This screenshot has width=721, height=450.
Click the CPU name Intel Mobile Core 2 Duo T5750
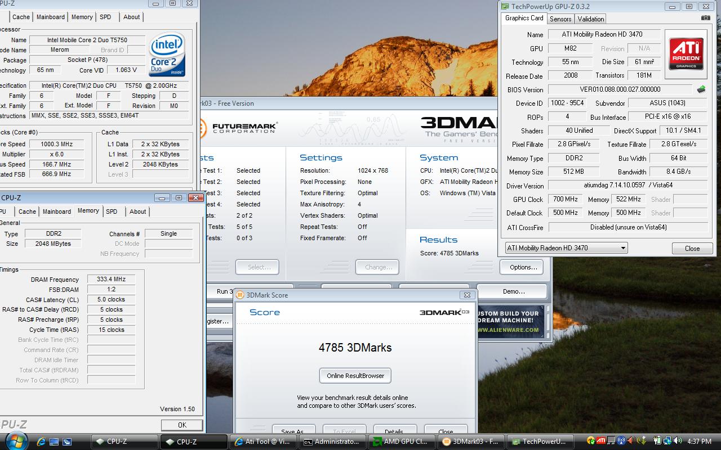point(87,40)
